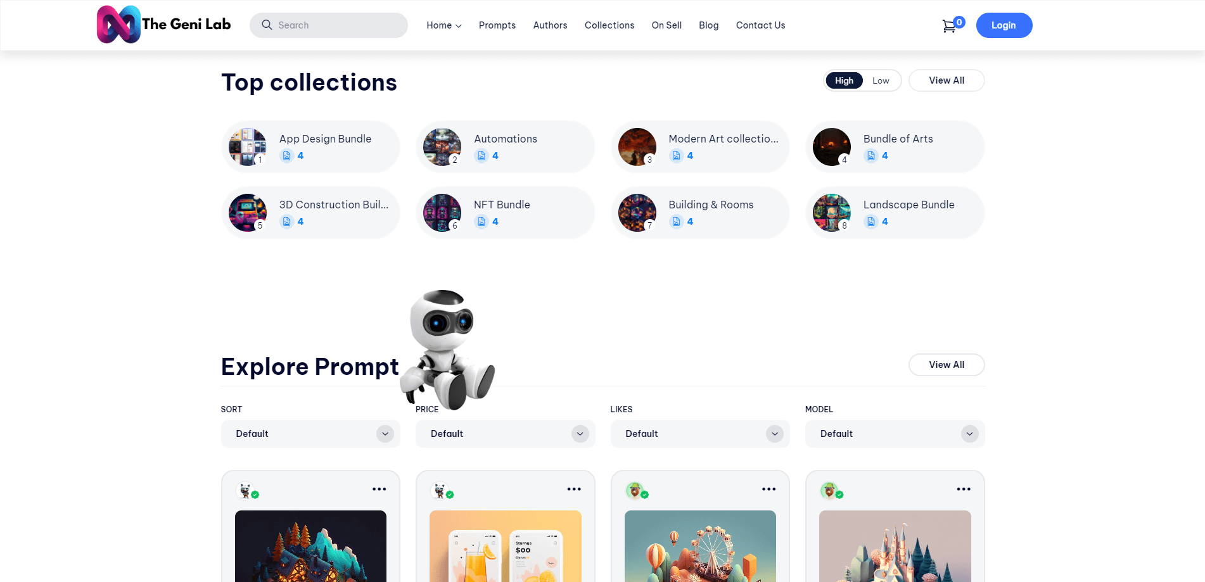The width and height of the screenshot is (1205, 582).
Task: Switch collections sorting to Low
Action: tap(881, 80)
